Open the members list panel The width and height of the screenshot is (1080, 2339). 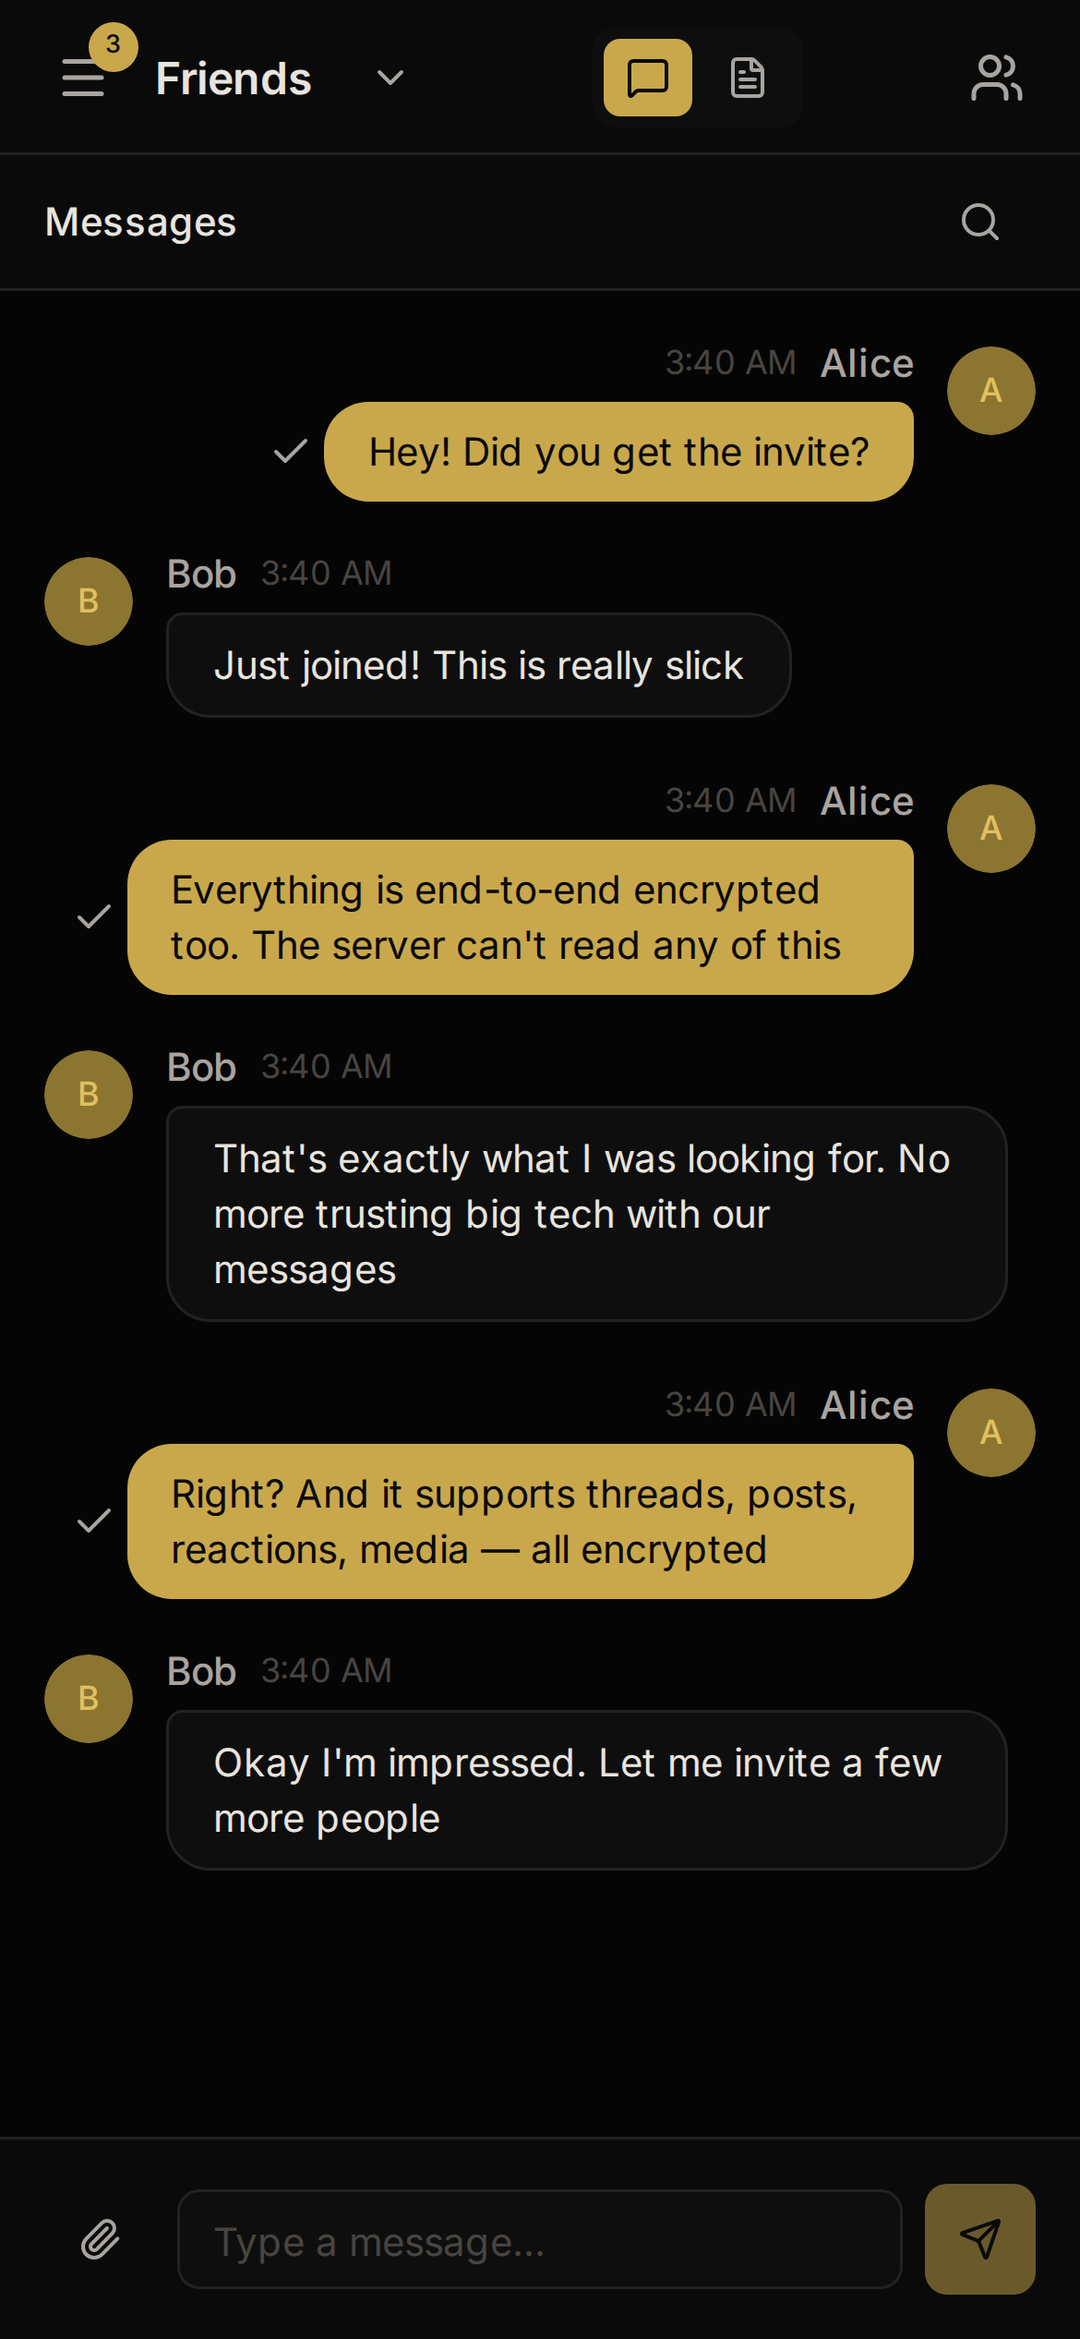997,78
